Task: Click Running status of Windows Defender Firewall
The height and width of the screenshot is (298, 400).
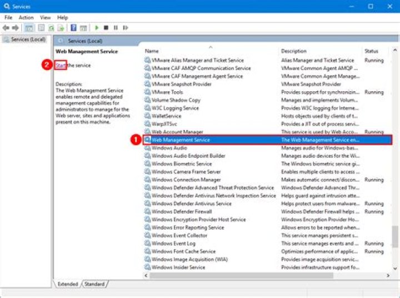Action: tap(374, 211)
